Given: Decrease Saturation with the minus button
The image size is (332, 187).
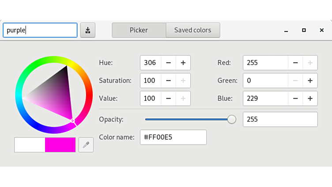Looking at the screenshot, I should tap(168, 80).
